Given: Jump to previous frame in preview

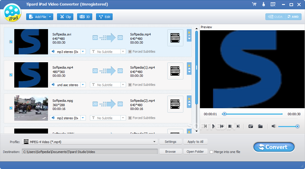Looking at the screenshot, I should coord(205,127).
